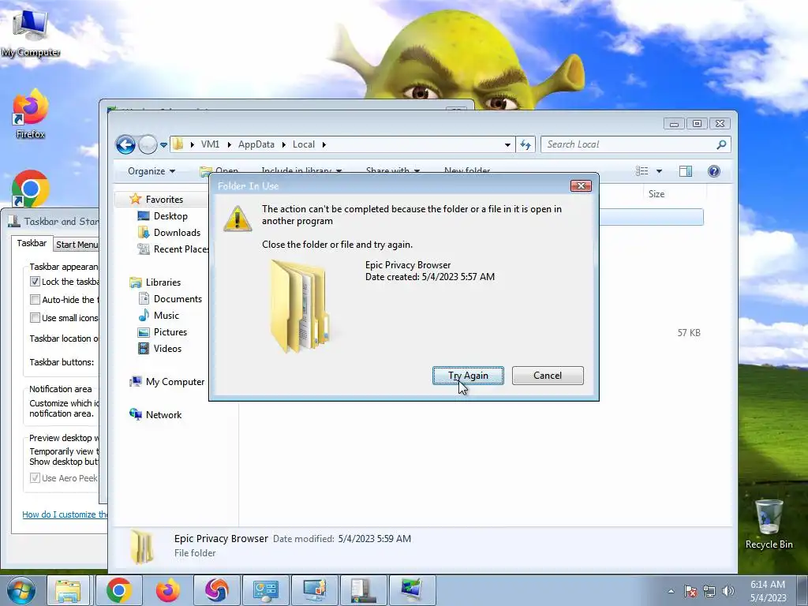The height and width of the screenshot is (606, 808).
Task: Click the change view icon
Action: tap(642, 171)
